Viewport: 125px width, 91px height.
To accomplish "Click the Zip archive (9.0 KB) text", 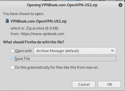I will pyautogui.click(x=42, y=28).
